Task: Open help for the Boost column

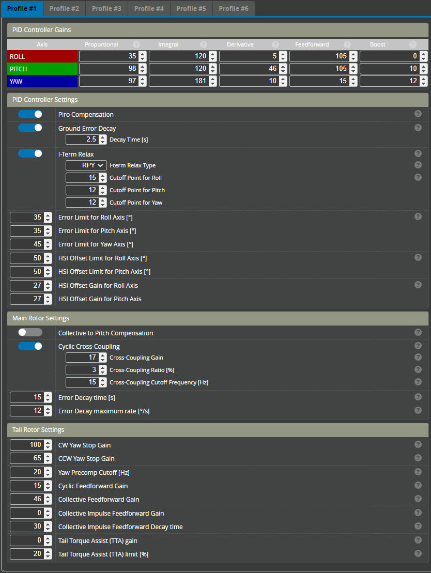Action: pyautogui.click(x=412, y=44)
